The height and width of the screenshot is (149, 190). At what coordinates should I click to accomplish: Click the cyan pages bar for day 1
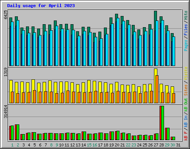[12, 44]
